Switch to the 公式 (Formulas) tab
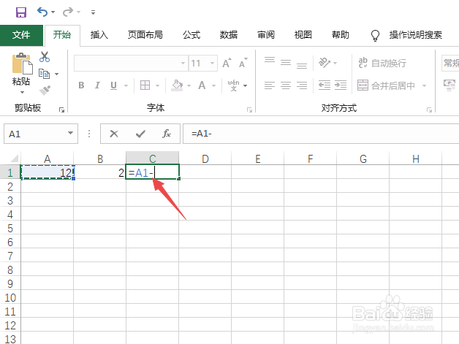This screenshot has height=344, width=459. pyautogui.click(x=191, y=35)
